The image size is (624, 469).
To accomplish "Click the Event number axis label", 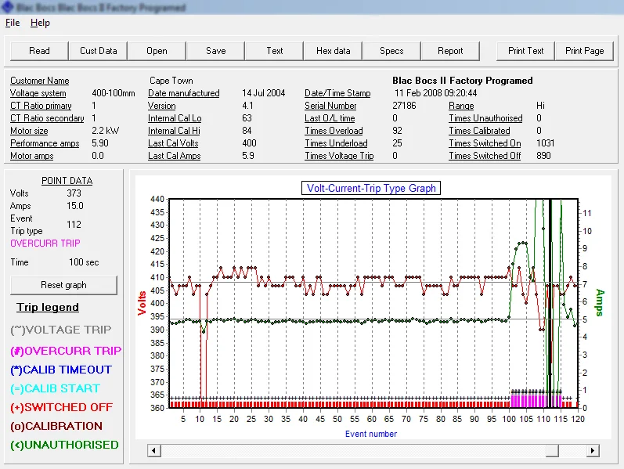I will coord(371,434).
